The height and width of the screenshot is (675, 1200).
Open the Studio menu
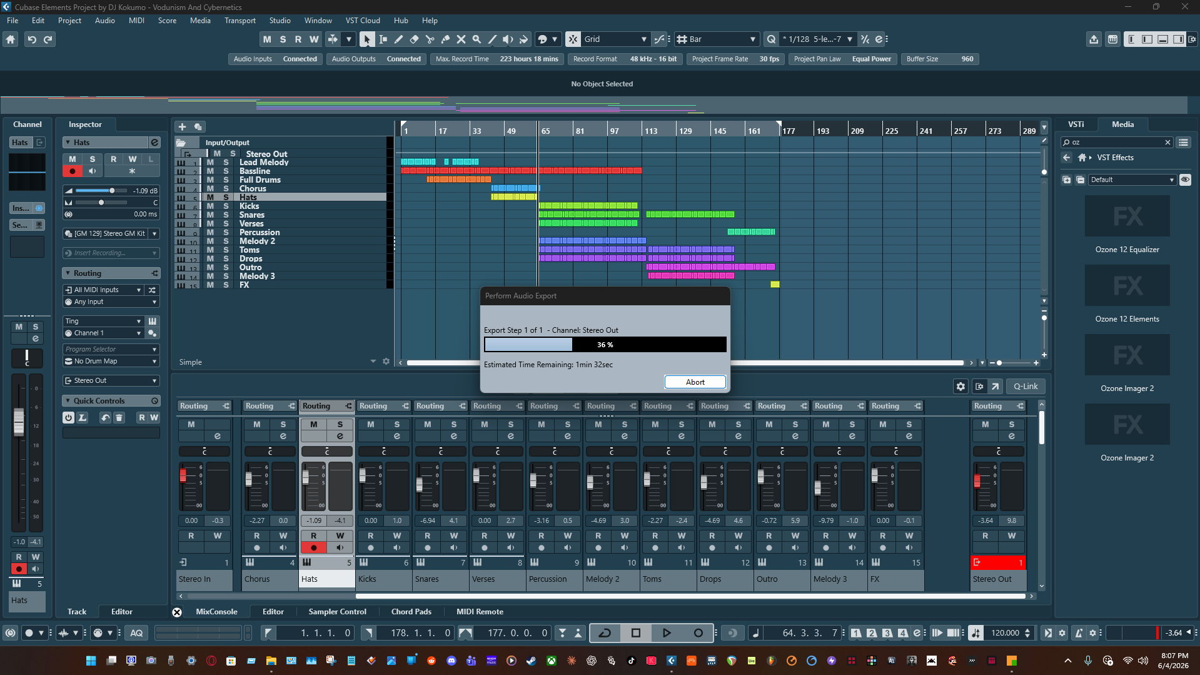coord(280,21)
